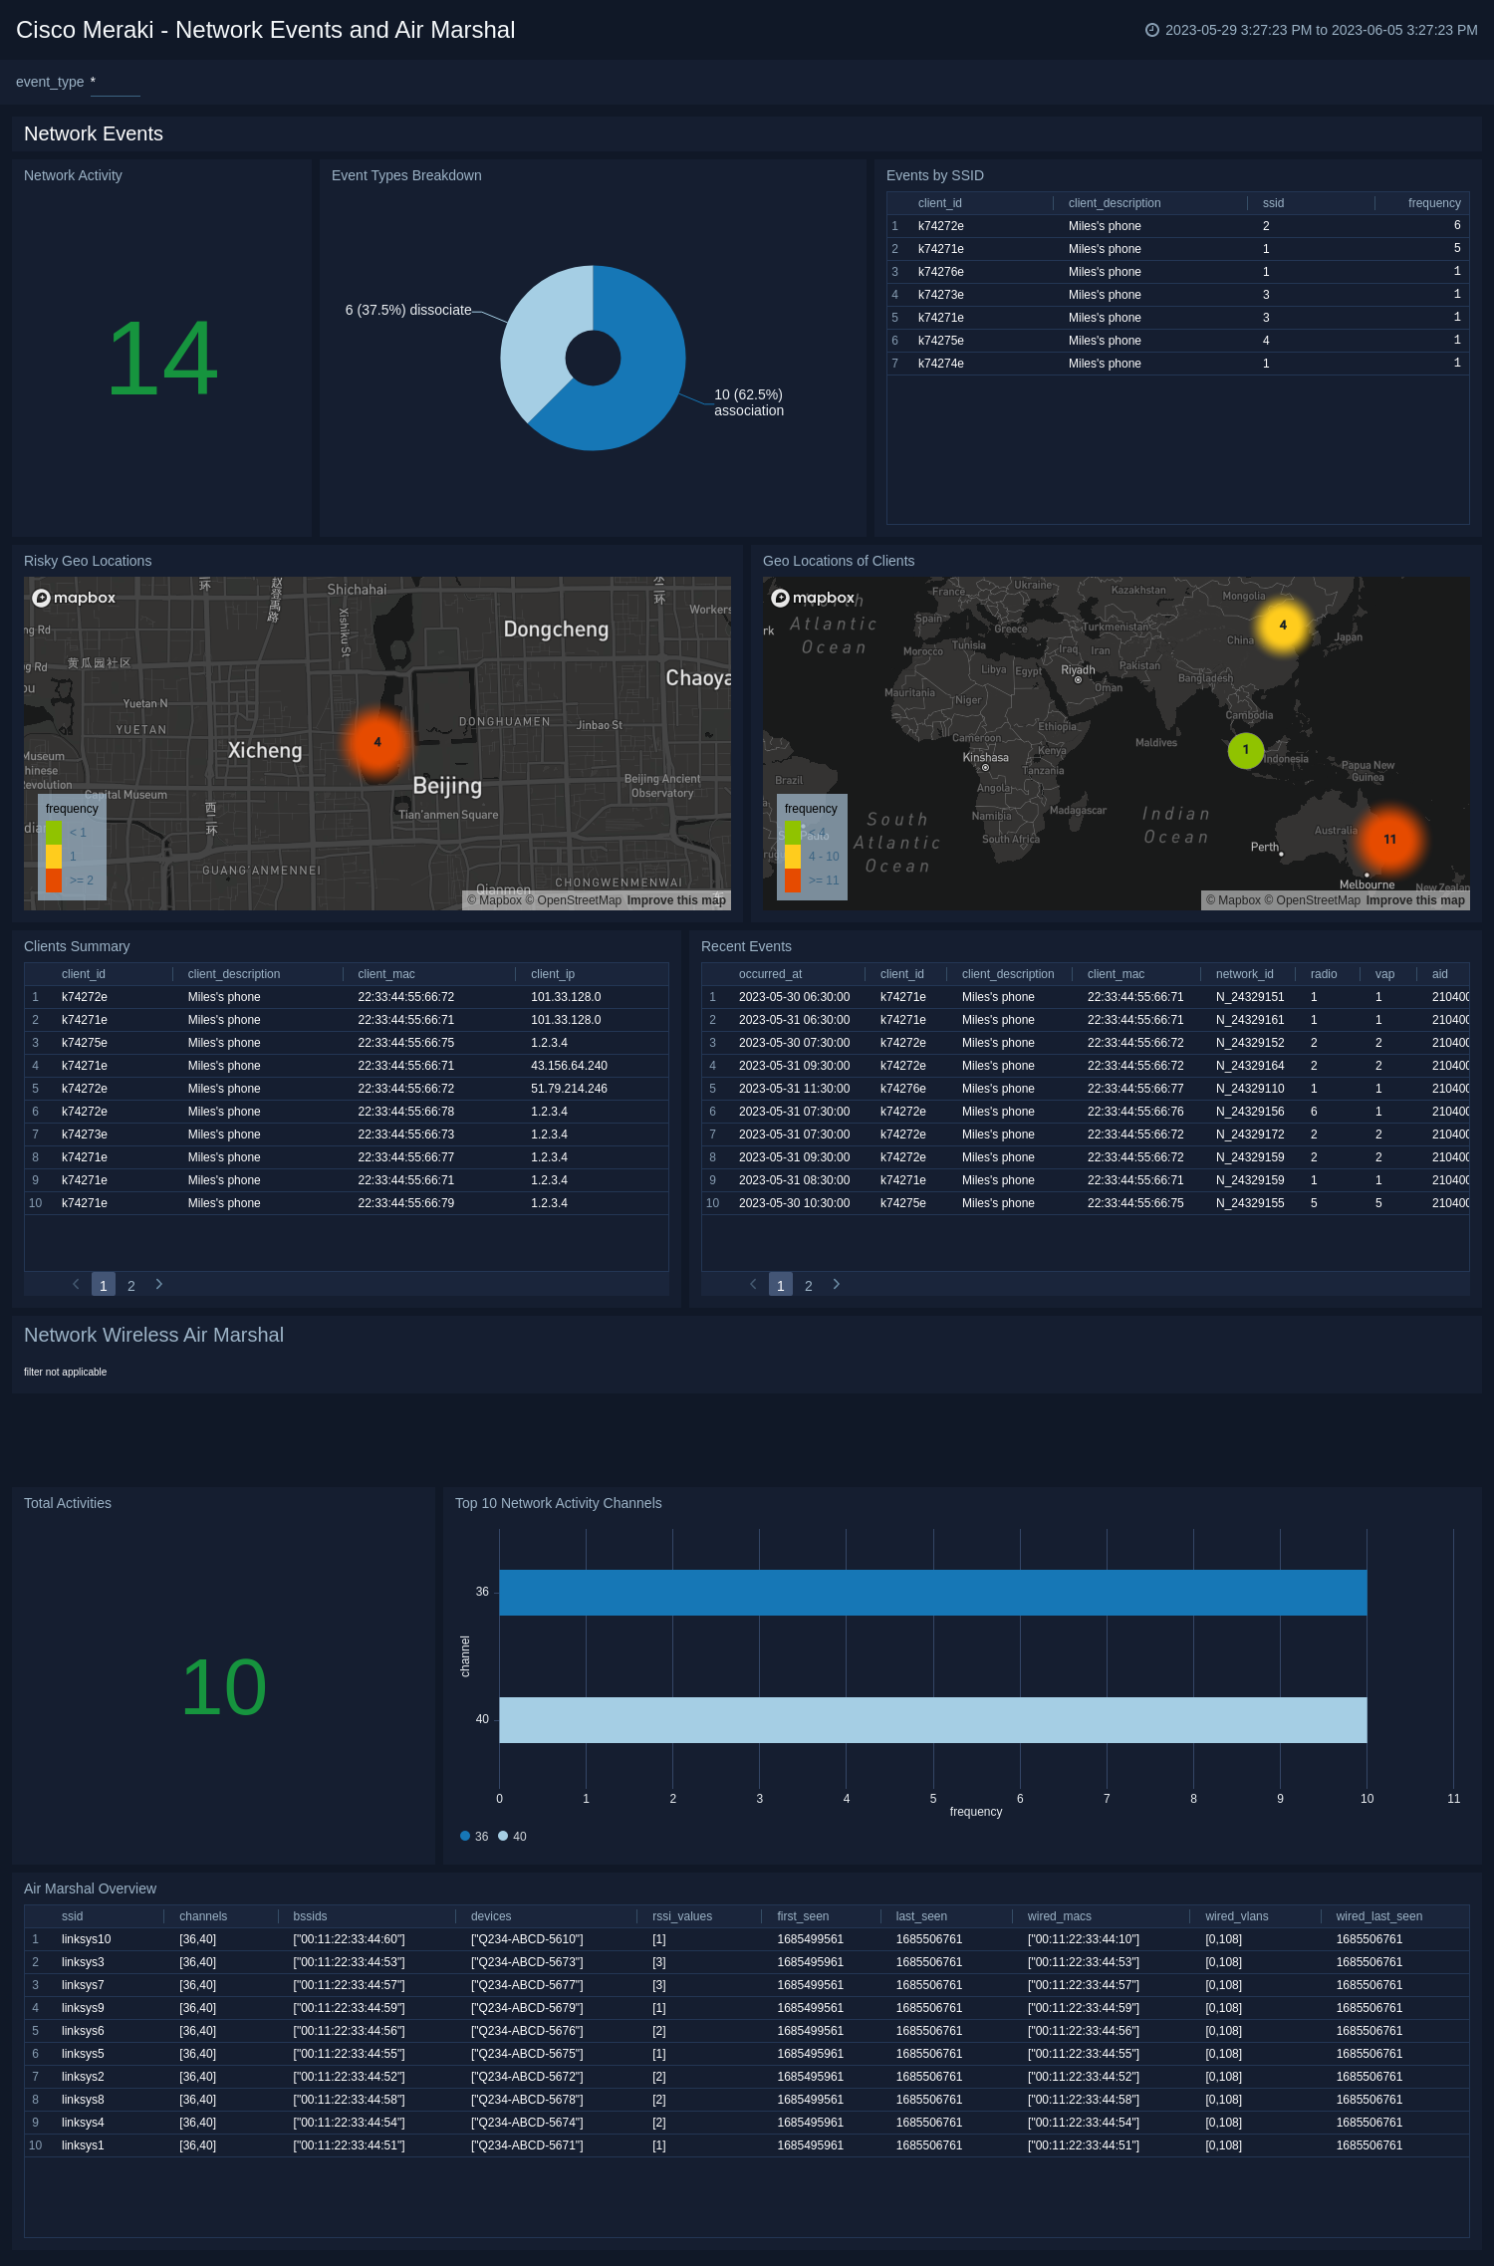
Task: Go to next page in Clients Summary
Action: coord(159,1285)
